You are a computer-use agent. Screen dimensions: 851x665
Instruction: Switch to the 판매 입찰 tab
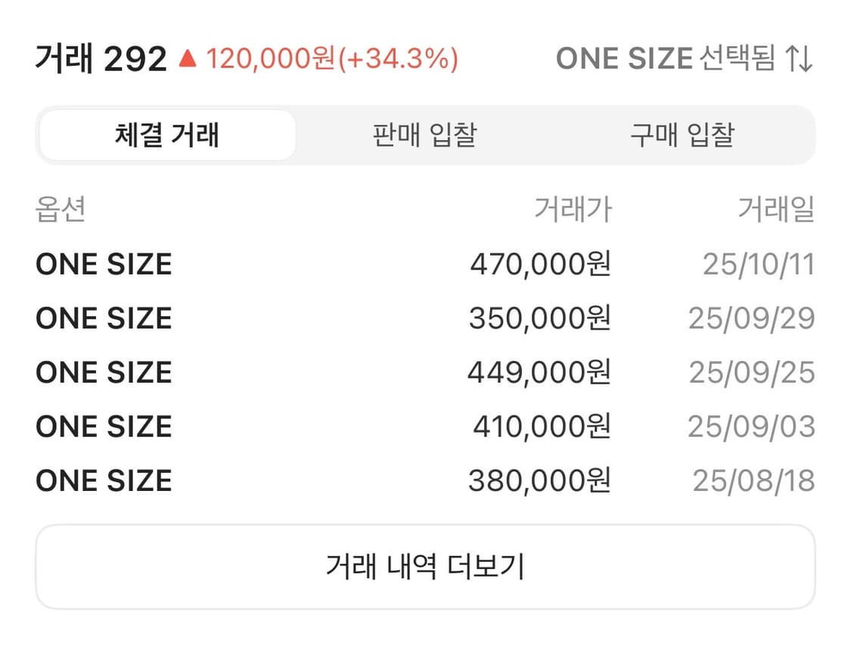tap(422, 134)
